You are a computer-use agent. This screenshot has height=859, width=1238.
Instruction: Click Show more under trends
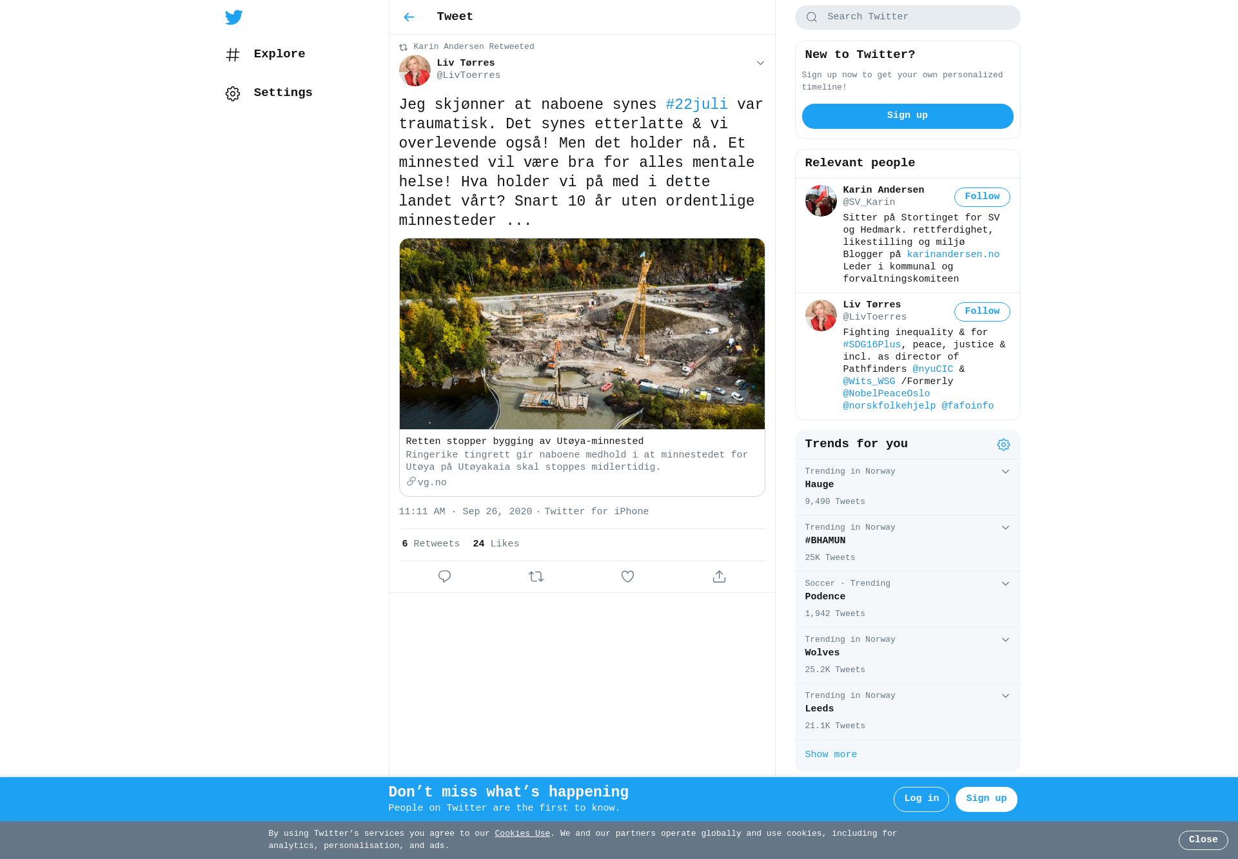point(830,755)
